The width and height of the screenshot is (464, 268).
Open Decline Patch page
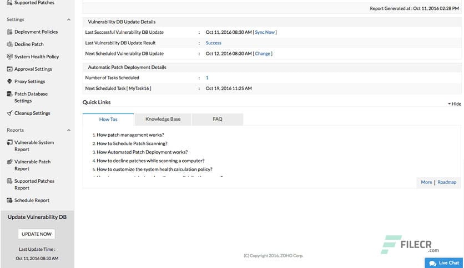29,44
